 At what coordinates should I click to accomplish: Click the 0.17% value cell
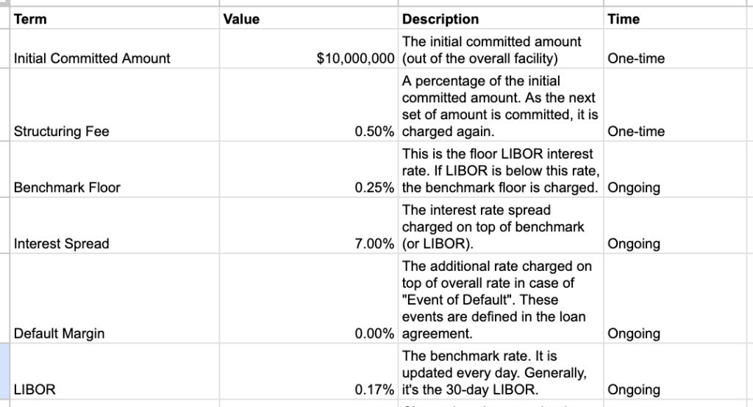[374, 389]
